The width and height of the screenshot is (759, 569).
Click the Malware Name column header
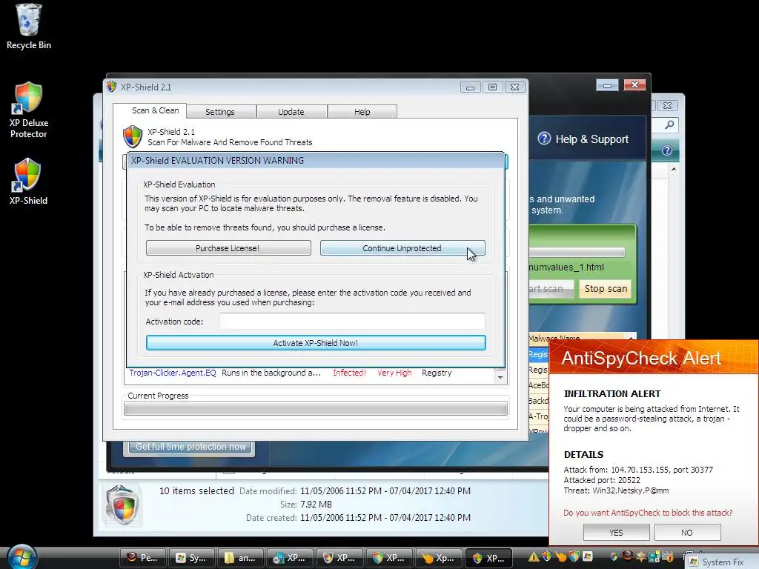point(577,338)
